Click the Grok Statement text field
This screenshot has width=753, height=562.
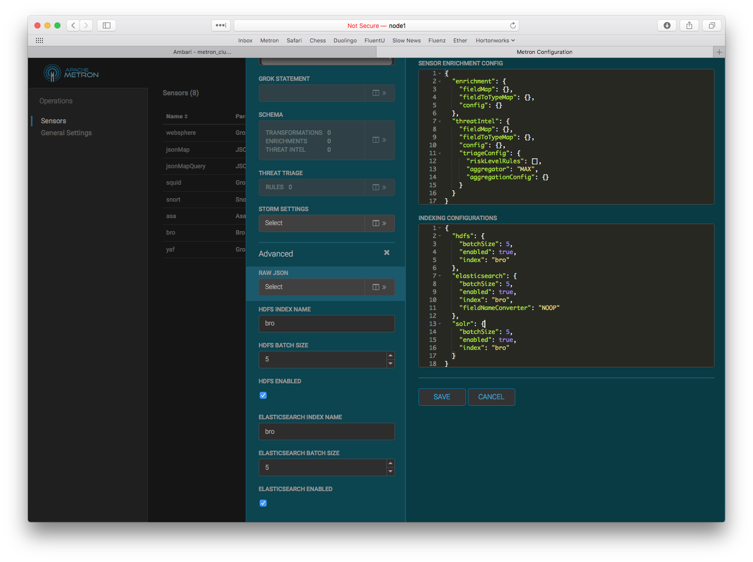pos(312,93)
